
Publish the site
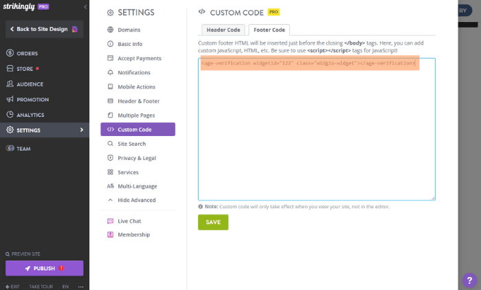(44, 268)
